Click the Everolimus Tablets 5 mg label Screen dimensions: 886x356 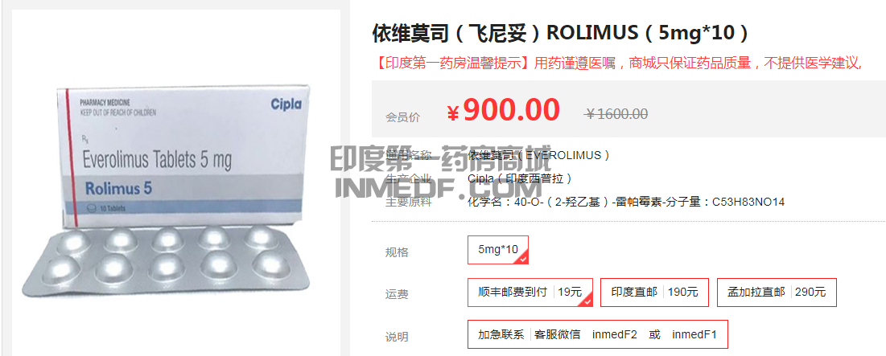point(157,160)
